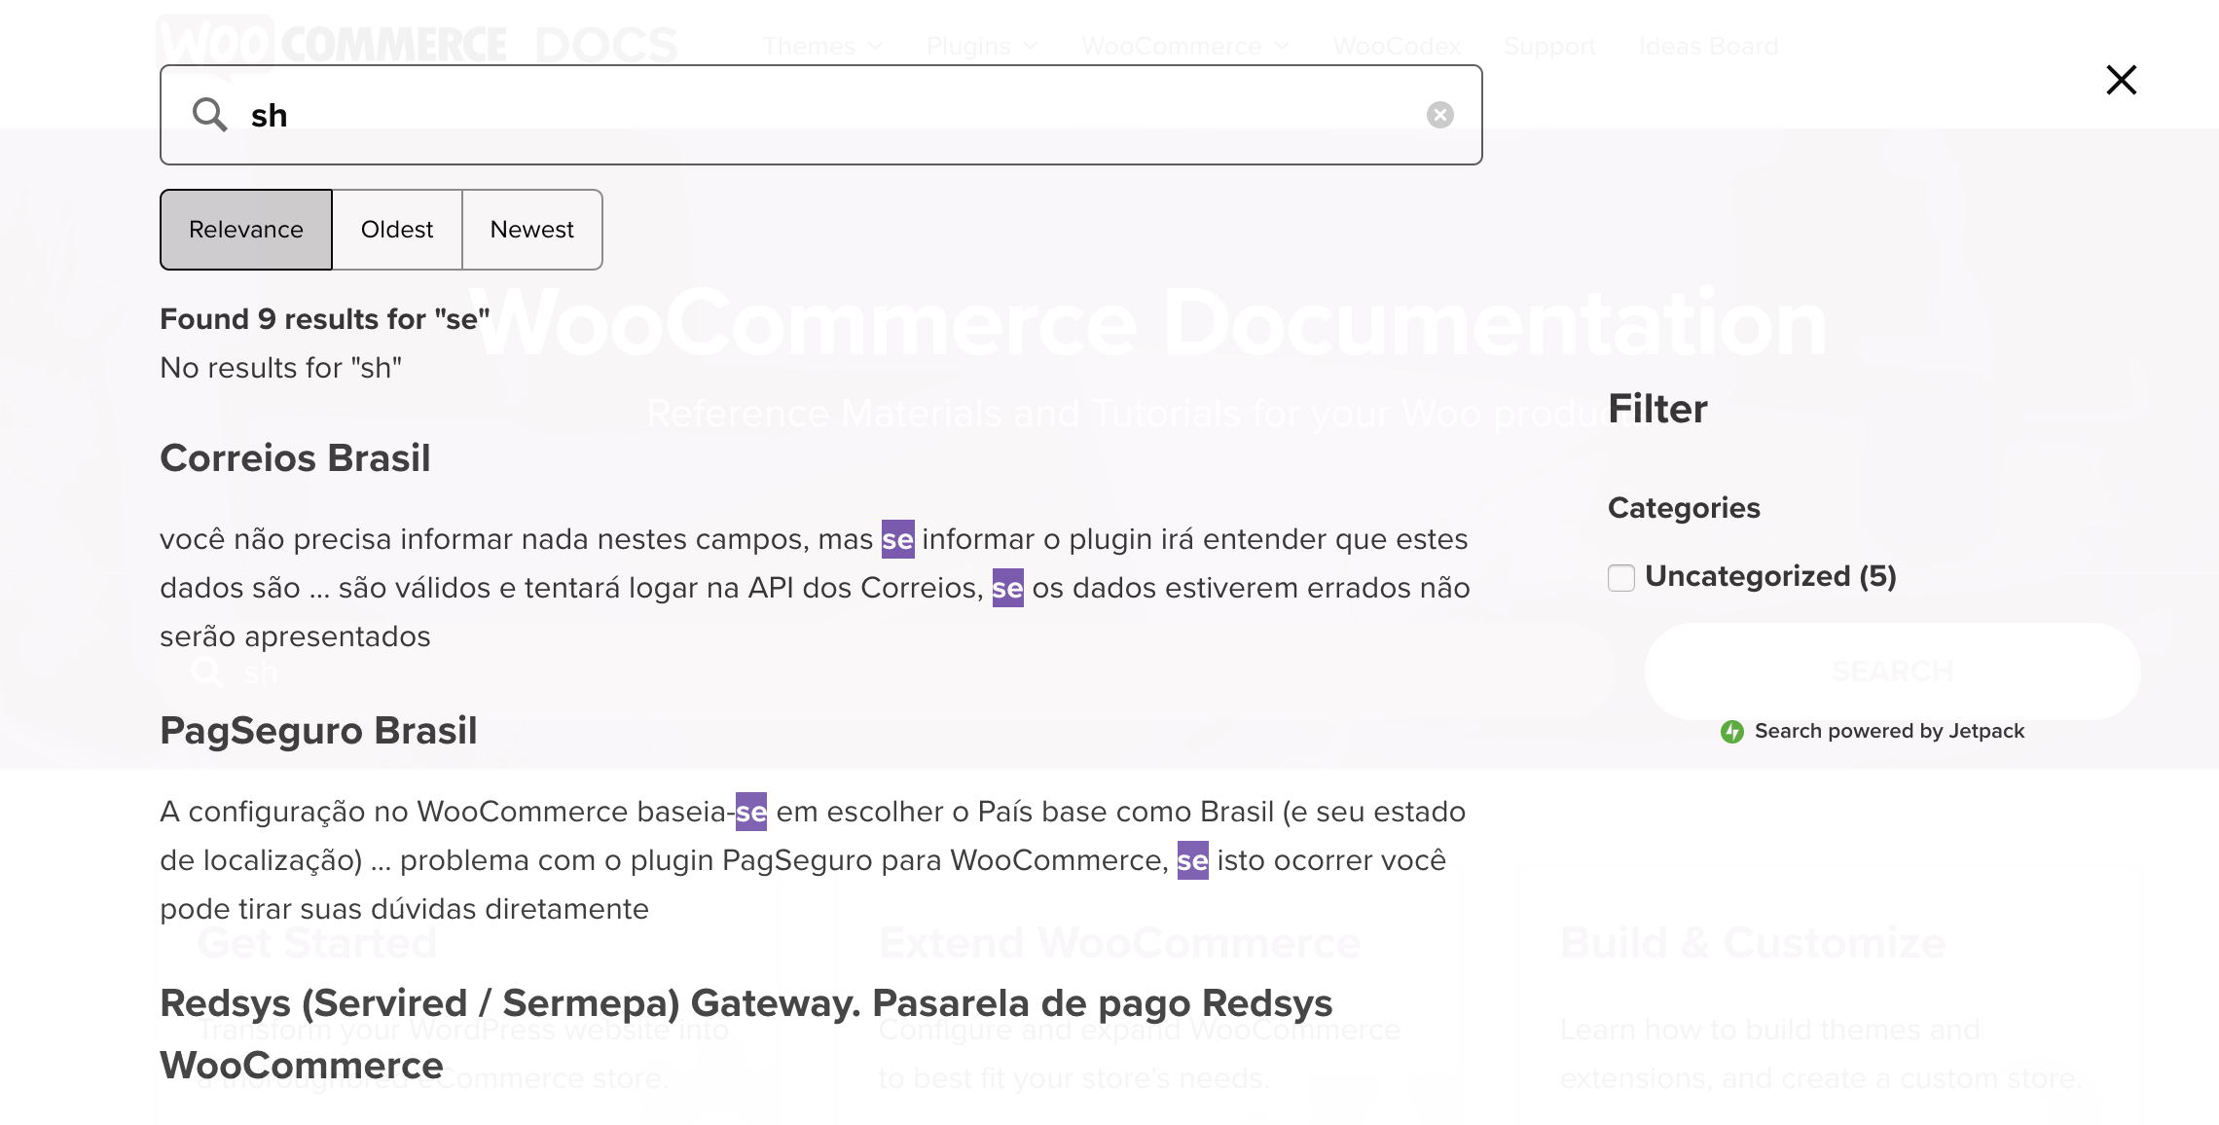Open the Correios Brasil result

(x=295, y=458)
